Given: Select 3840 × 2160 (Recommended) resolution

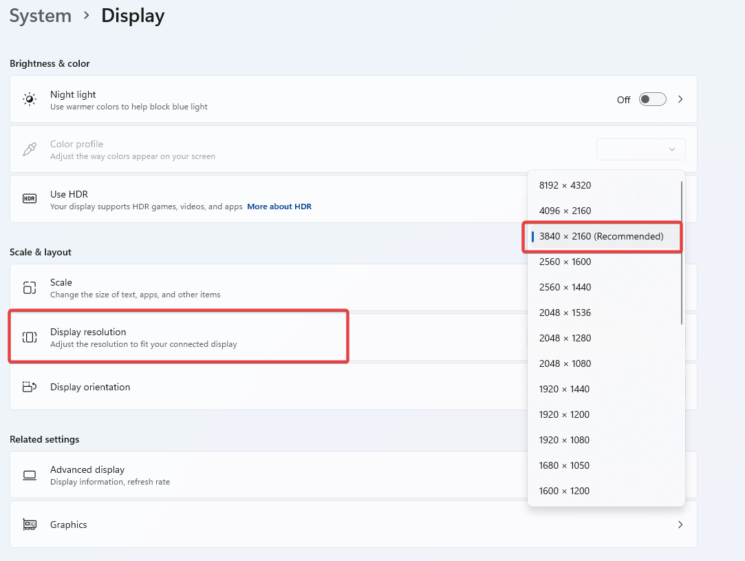Looking at the screenshot, I should pyautogui.click(x=601, y=236).
